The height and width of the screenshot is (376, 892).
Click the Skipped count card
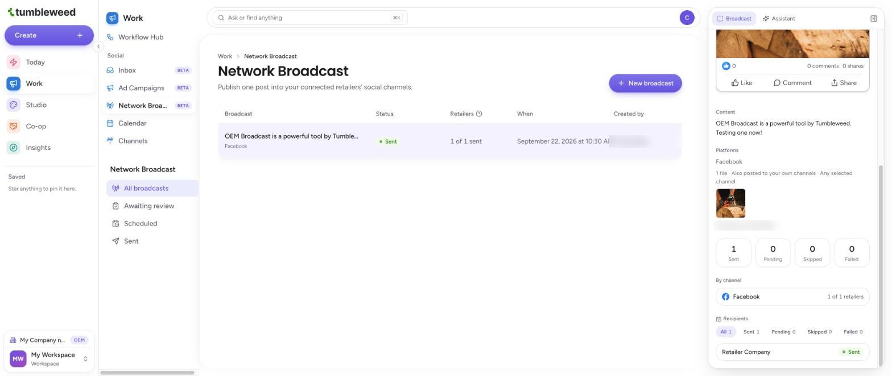812,253
